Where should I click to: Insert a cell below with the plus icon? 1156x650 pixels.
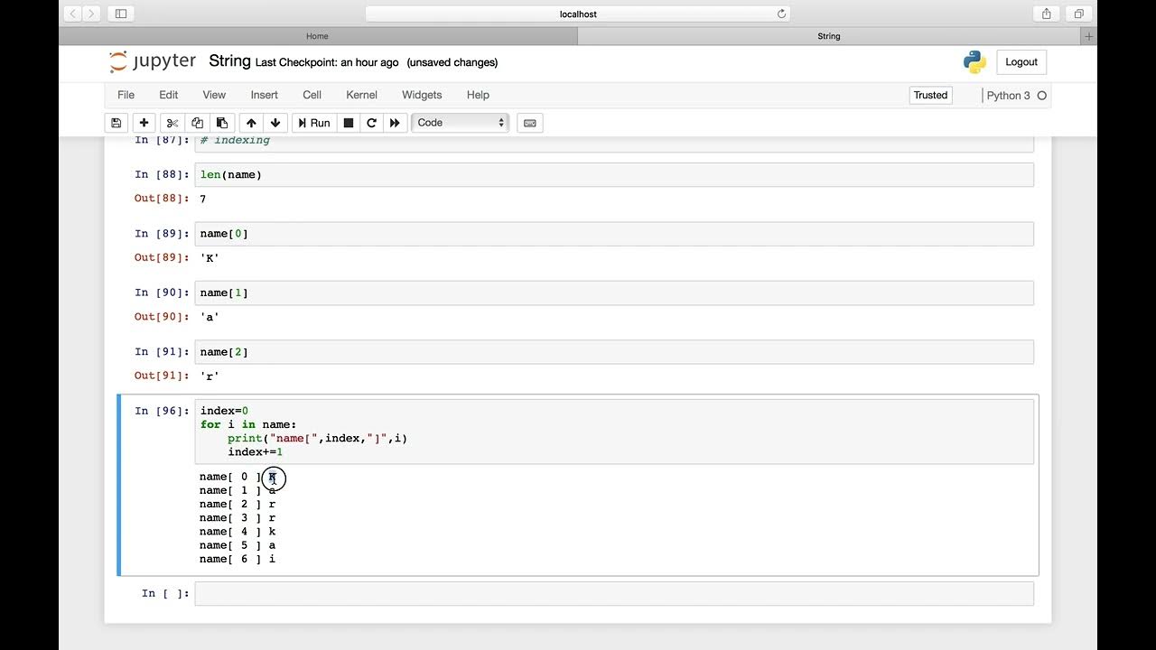(x=144, y=123)
